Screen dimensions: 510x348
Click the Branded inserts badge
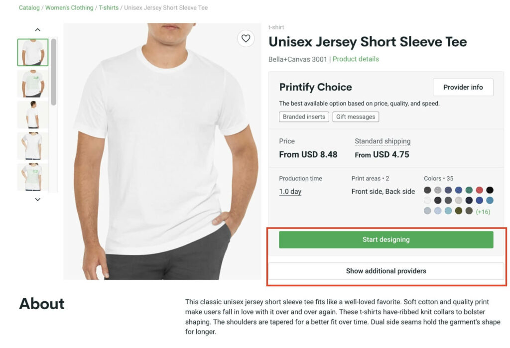click(304, 116)
